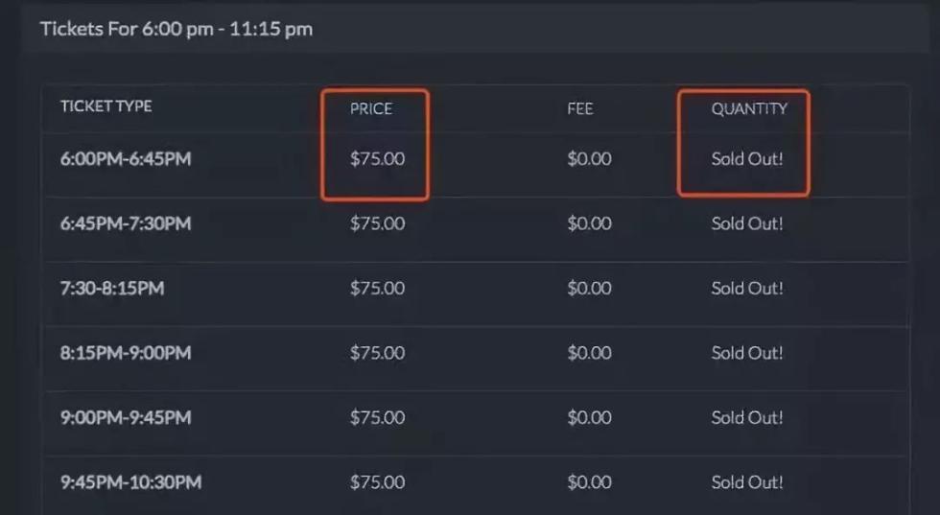Click the TICKET TYPE column header
940x515 pixels.
pos(106,105)
